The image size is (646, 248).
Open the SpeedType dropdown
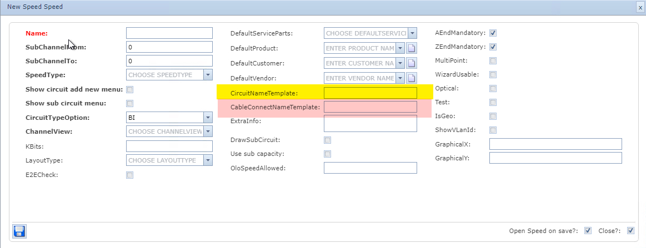208,74
